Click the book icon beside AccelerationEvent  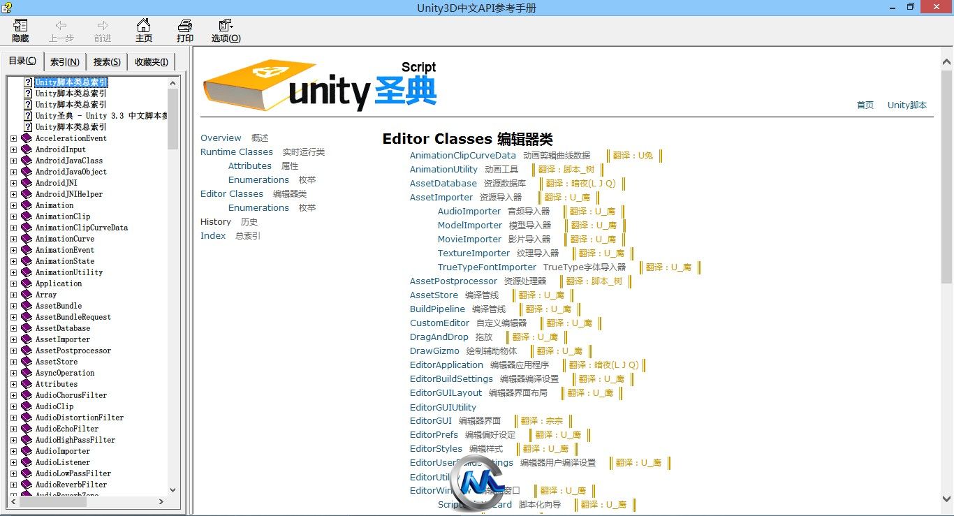pos(27,138)
